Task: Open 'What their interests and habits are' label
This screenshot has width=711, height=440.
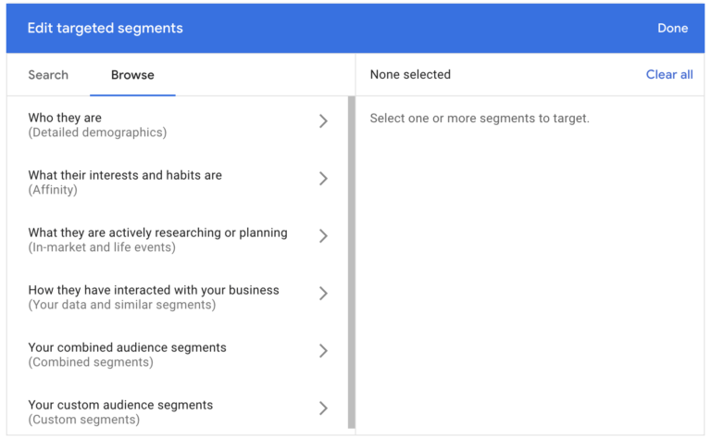Action: coord(125,175)
